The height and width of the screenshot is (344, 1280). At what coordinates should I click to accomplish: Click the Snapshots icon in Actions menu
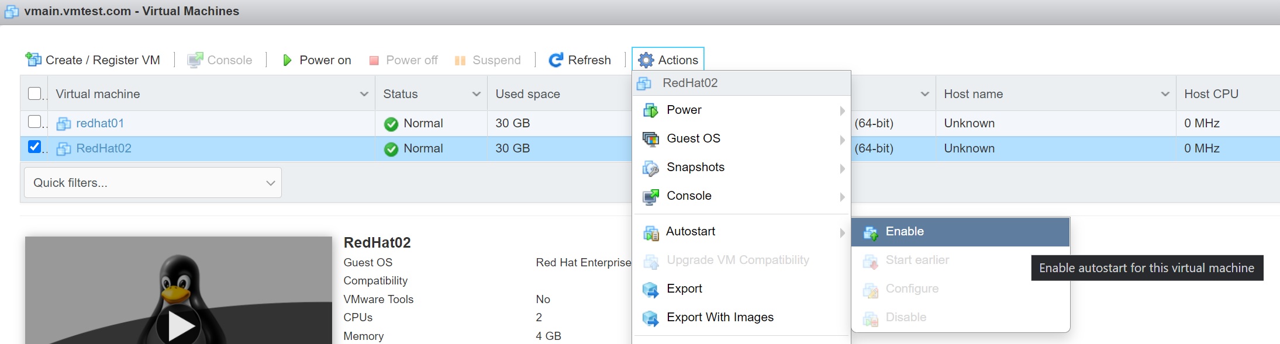(x=650, y=168)
